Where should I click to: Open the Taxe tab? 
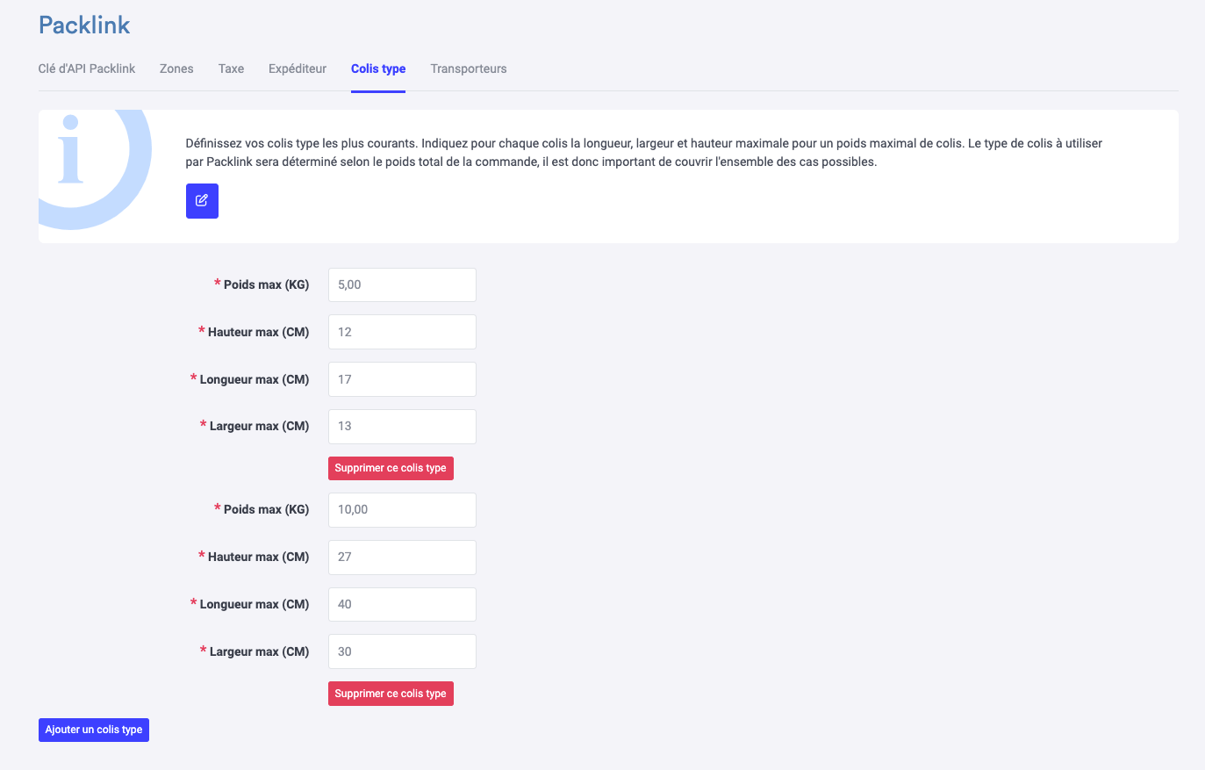click(x=231, y=68)
